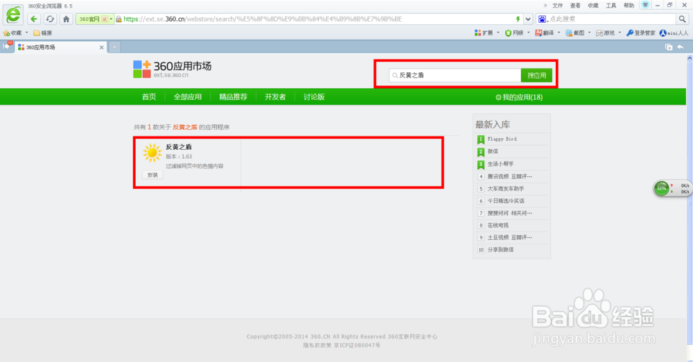Viewport: 693px width, 362px height.
Task: Expand the 截图 dropdown arrow
Action: click(x=590, y=33)
